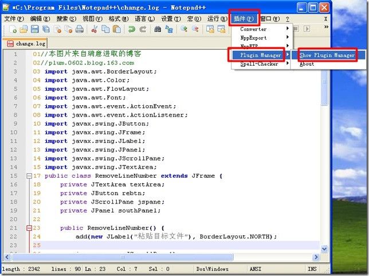Click the Notepad++ title bar app icon
The height and width of the screenshot is (276, 369).
click(x=5, y=7)
